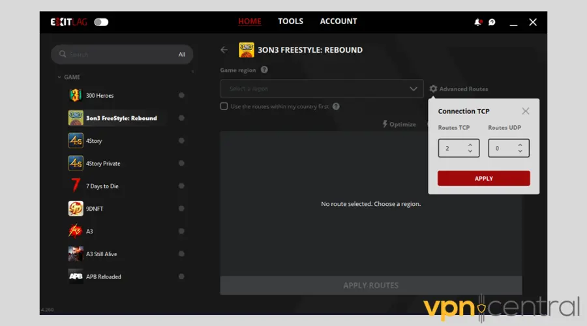Click the APB Reloaded game icon

(x=76, y=276)
